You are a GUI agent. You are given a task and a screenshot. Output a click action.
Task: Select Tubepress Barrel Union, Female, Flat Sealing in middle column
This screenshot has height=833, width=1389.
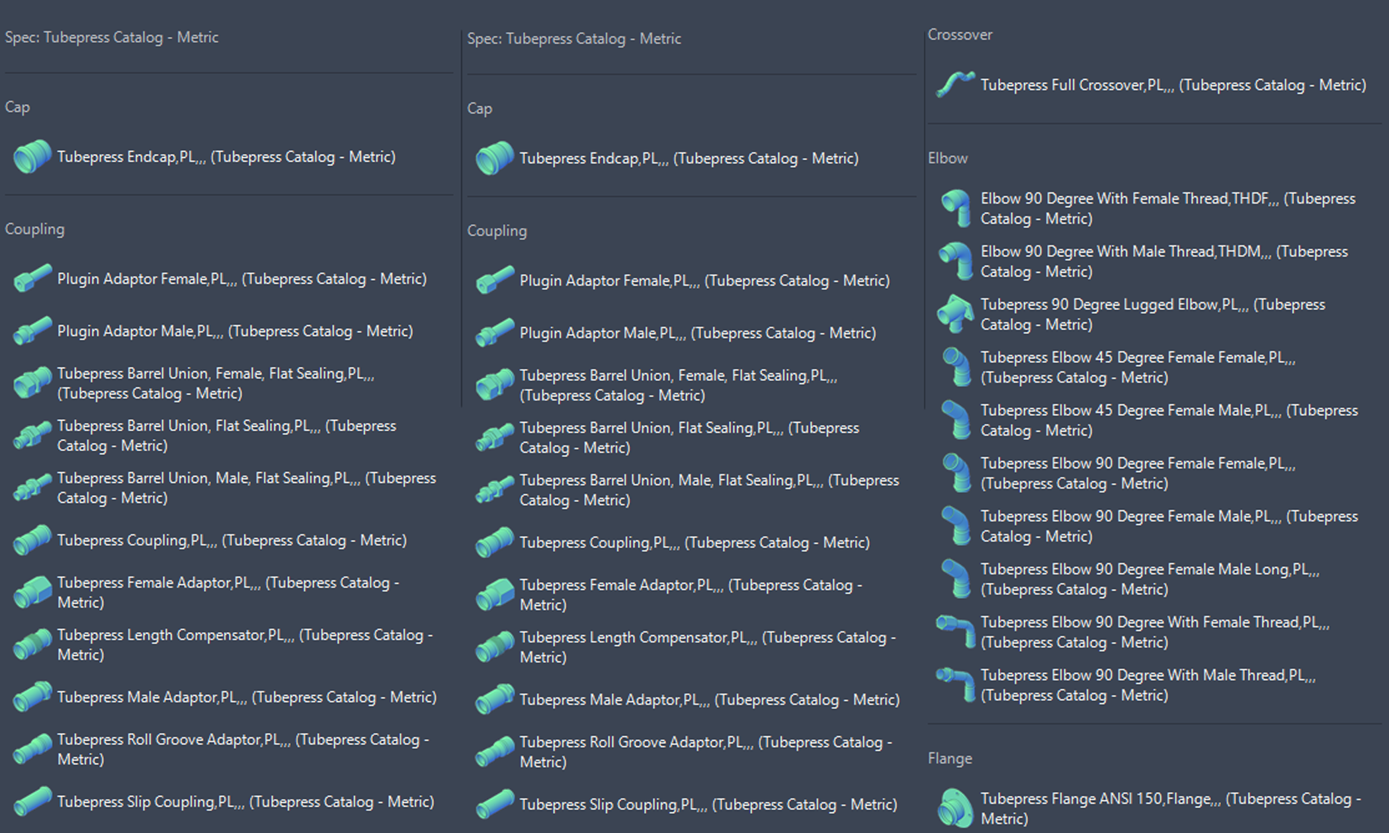(678, 385)
